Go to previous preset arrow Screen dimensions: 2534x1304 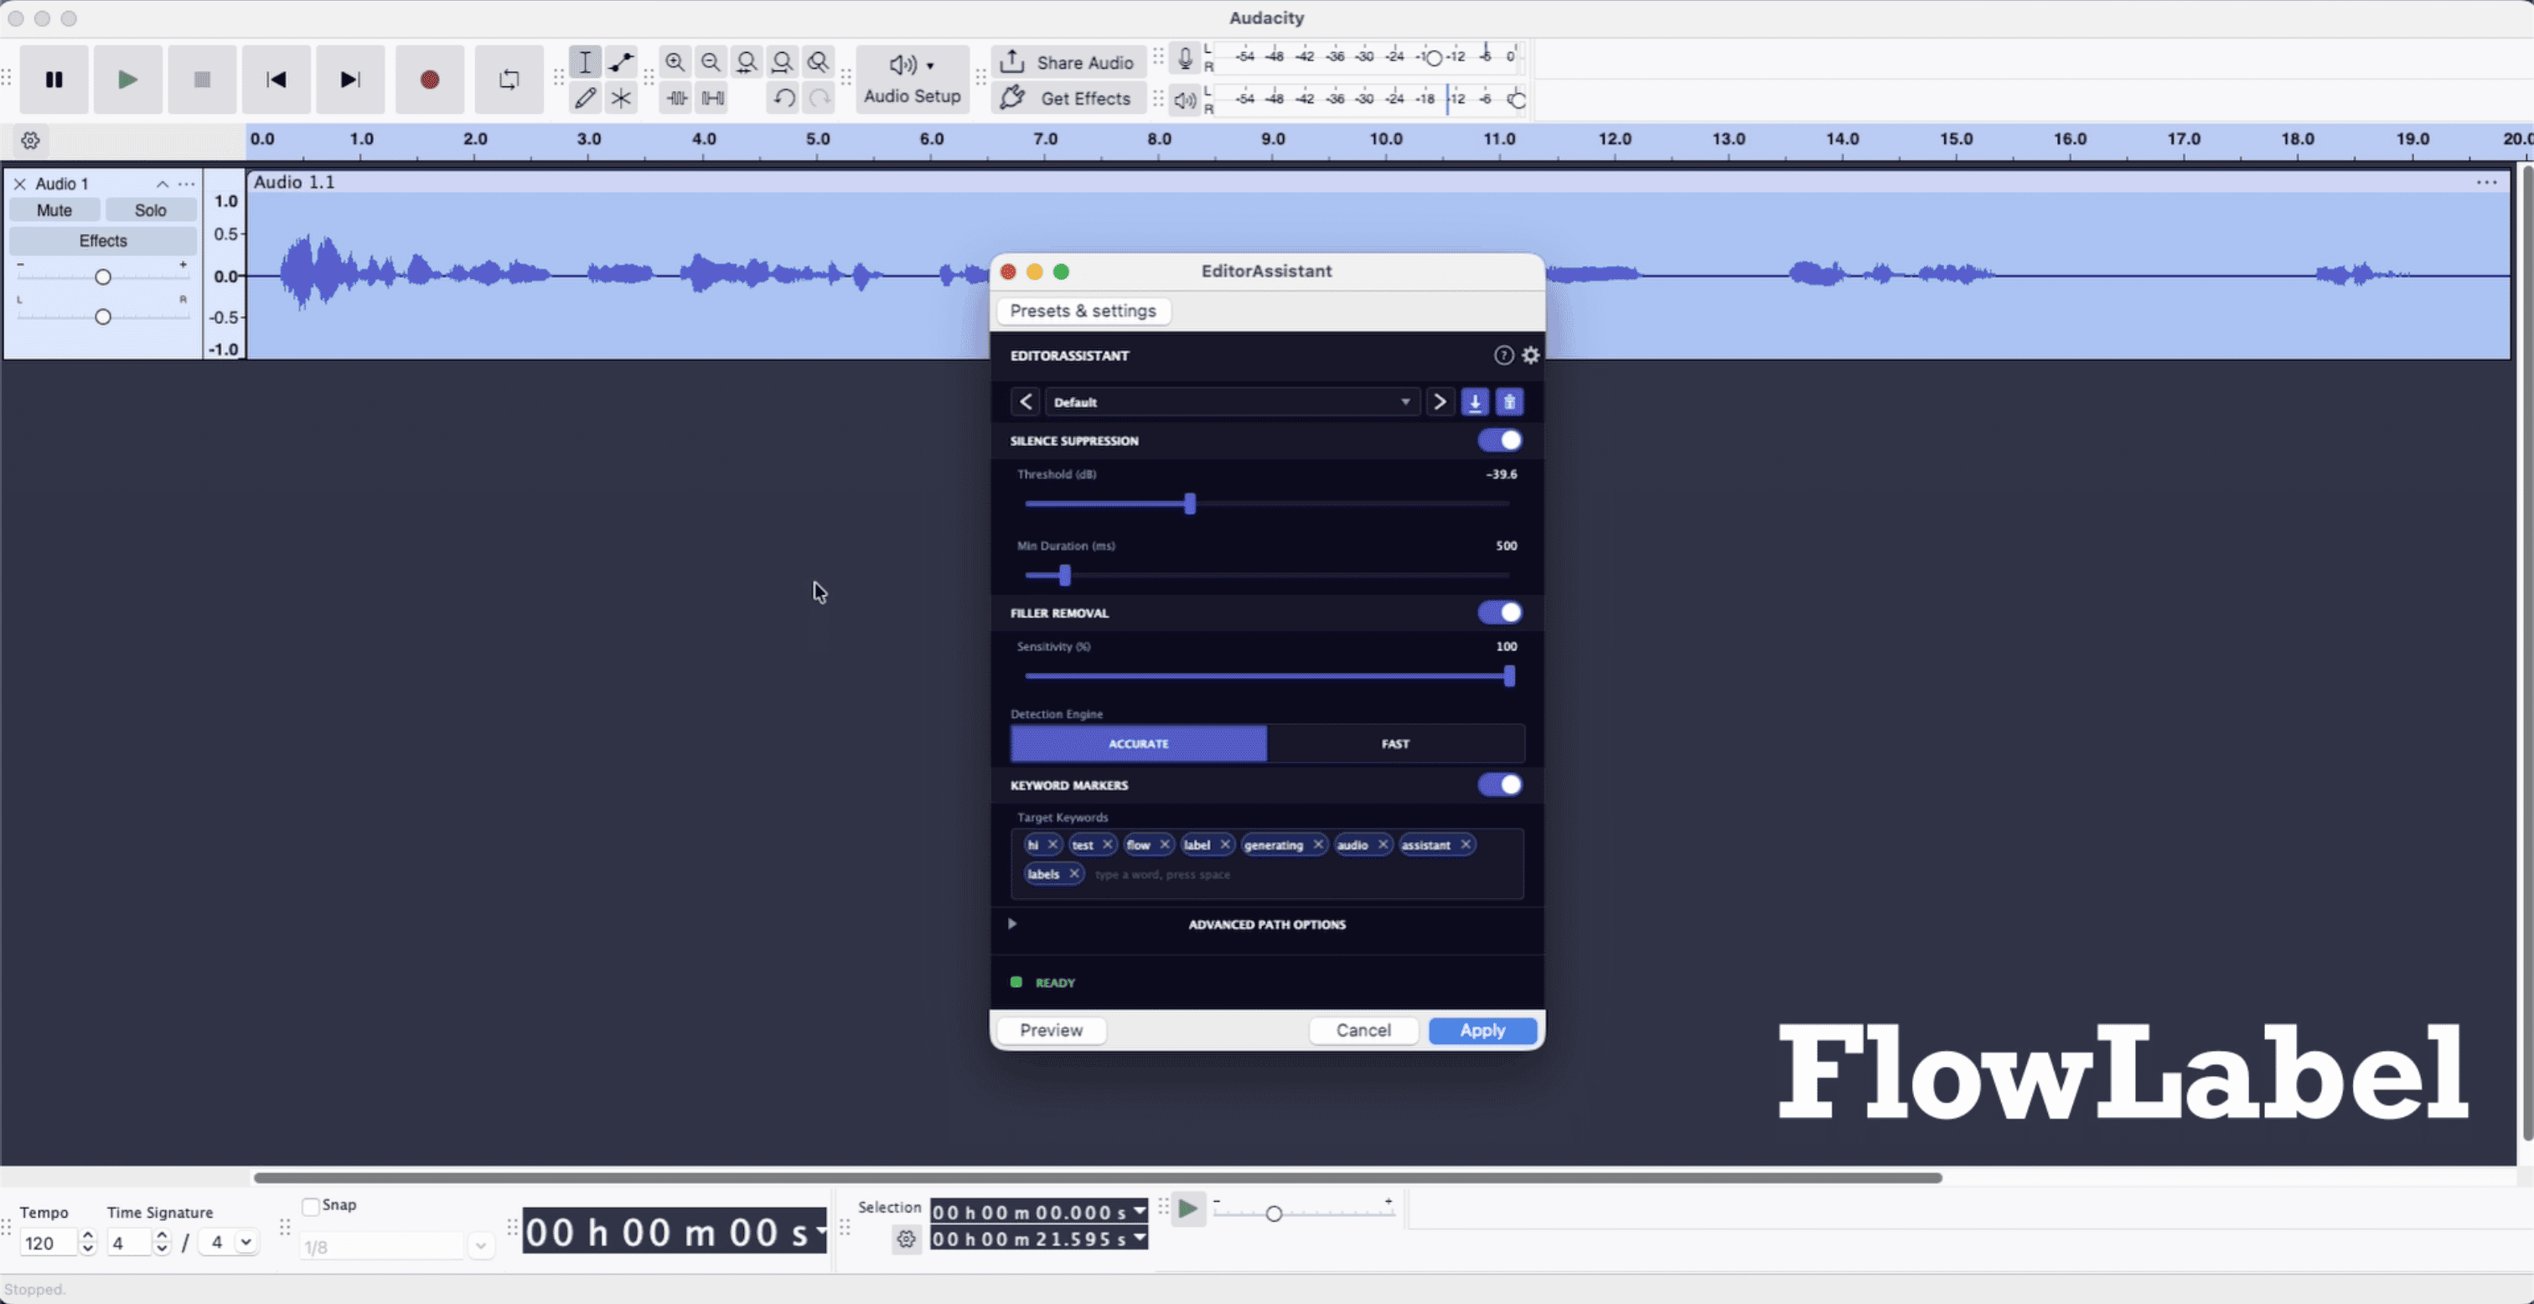pos(1025,401)
